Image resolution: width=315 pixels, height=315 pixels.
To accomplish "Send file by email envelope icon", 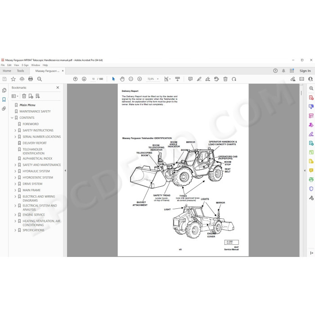I will click(x=301, y=79).
